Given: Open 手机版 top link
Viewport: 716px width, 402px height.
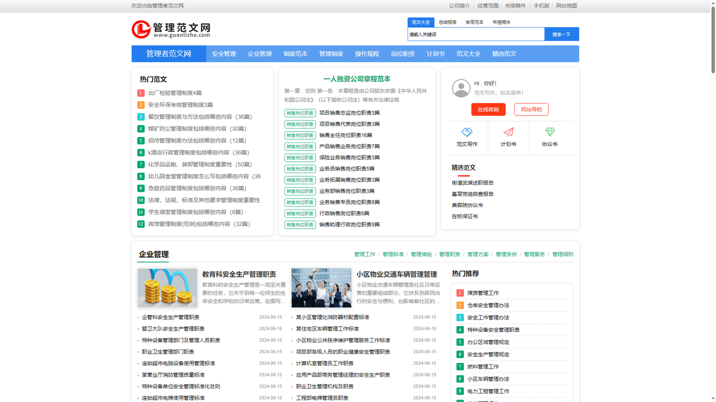Looking at the screenshot, I should pyautogui.click(x=541, y=6).
